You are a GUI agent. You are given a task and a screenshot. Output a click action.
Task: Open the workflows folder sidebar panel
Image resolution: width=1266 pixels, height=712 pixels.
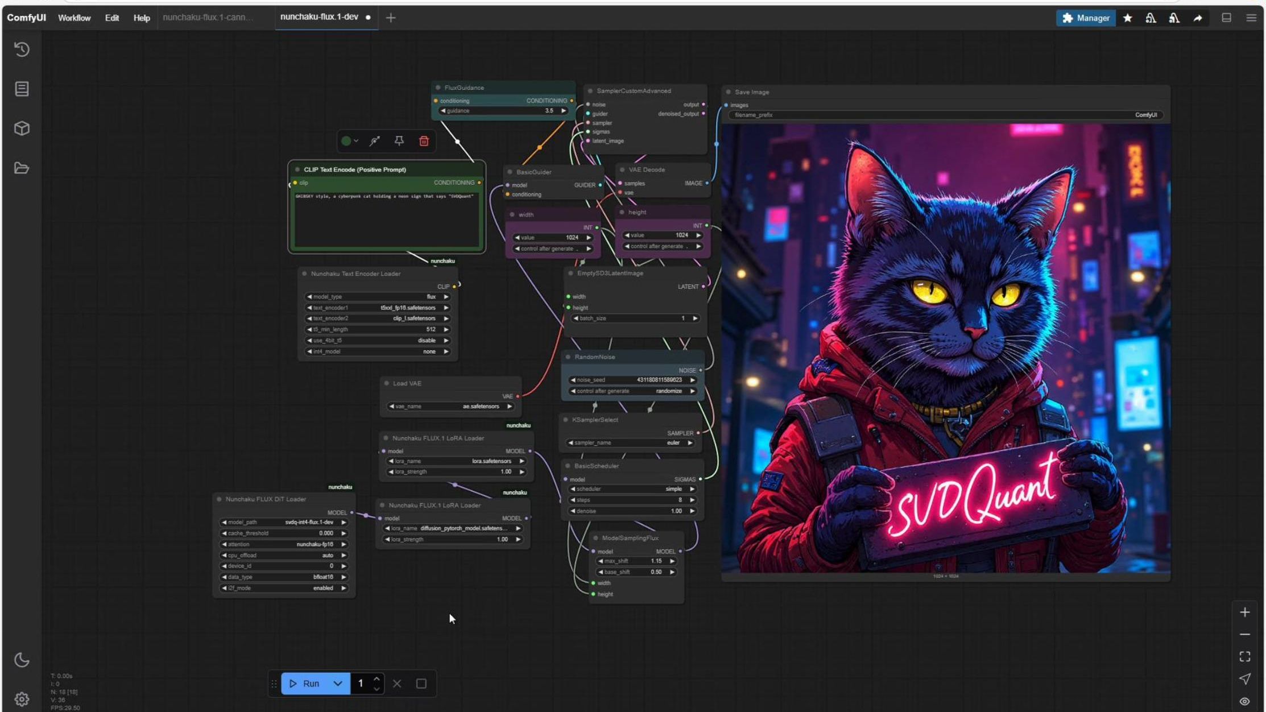22,168
